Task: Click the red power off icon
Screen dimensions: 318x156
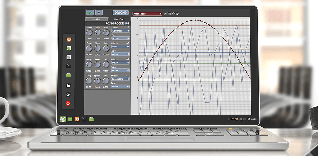Action: (x=68, y=103)
